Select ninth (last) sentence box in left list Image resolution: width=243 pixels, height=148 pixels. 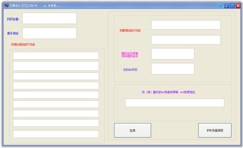[x=56, y=134]
